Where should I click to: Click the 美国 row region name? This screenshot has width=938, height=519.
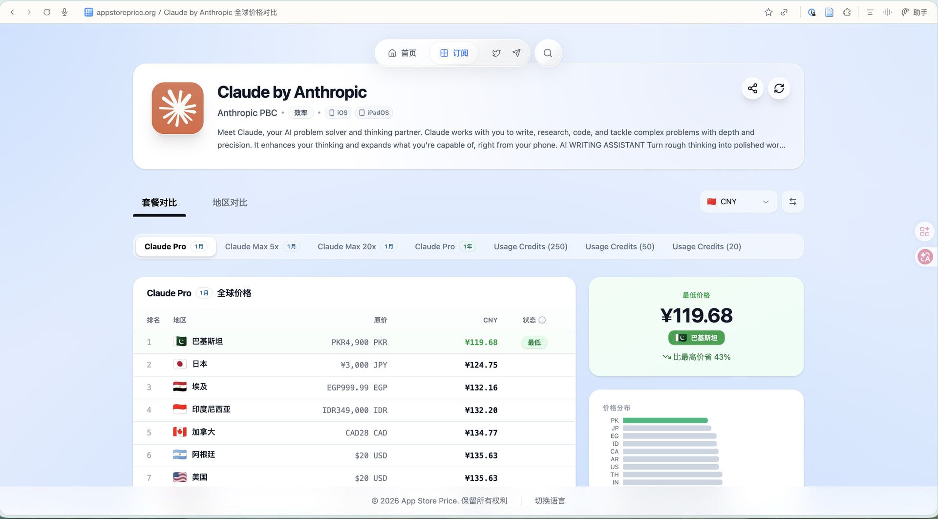(199, 477)
